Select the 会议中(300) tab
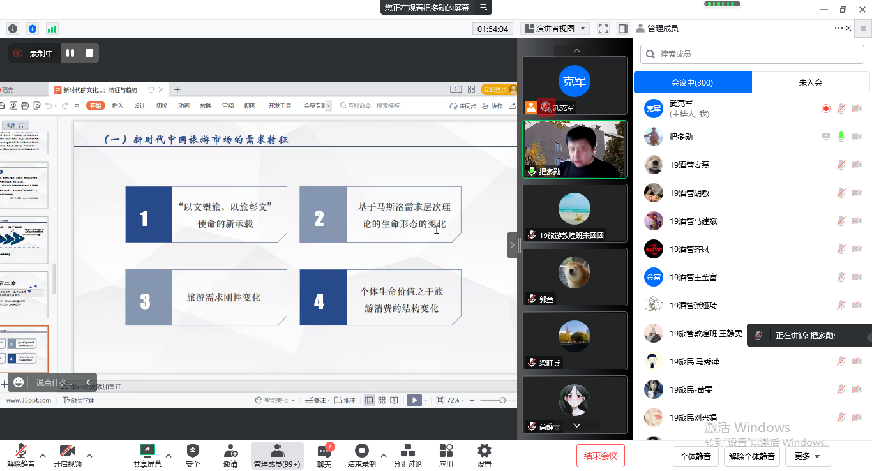This screenshot has height=471, width=872. (692, 82)
